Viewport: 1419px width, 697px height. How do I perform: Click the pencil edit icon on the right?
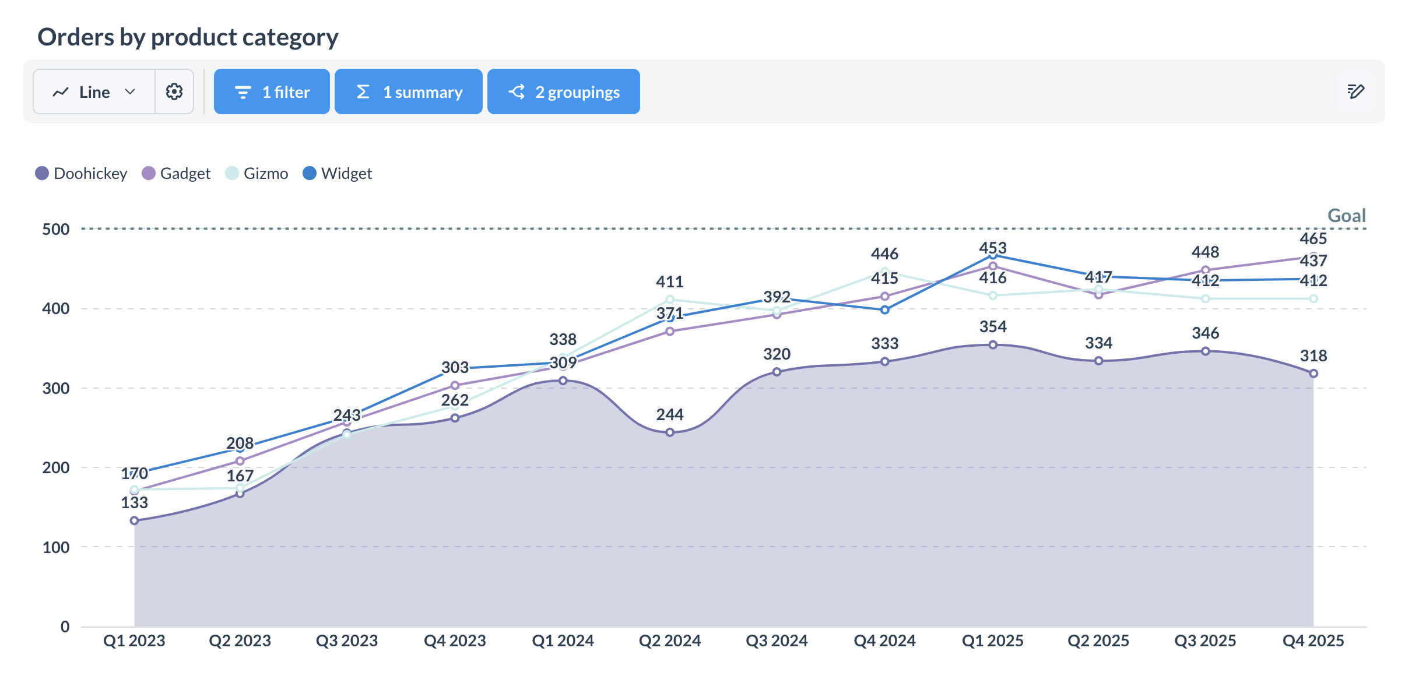[1355, 91]
